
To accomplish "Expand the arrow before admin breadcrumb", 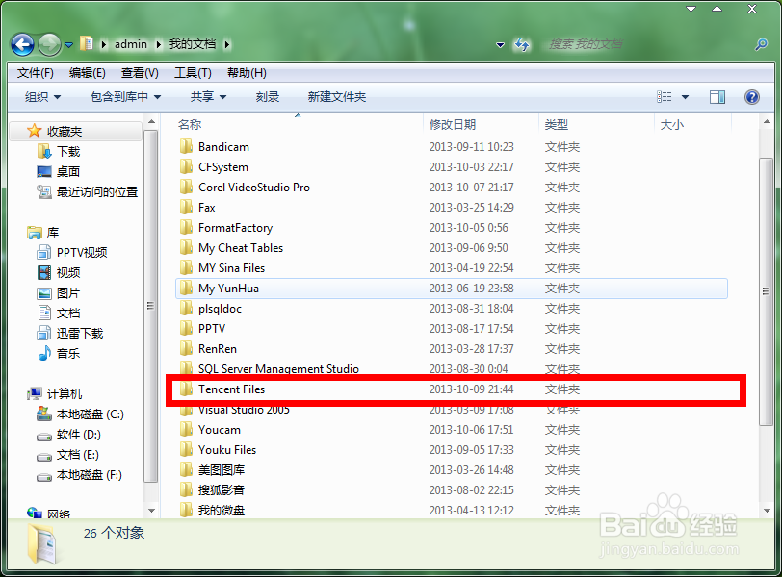I will pyautogui.click(x=104, y=45).
